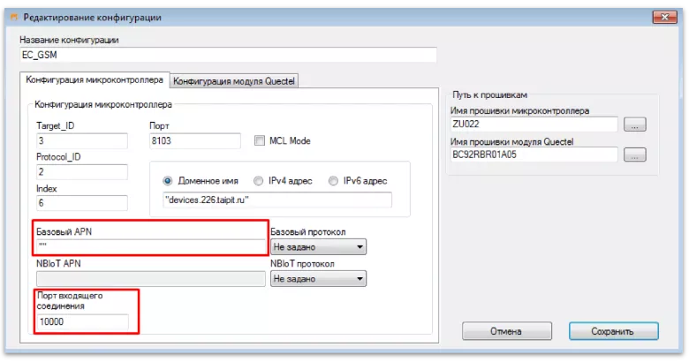
Task: Close the configuration editing window
Action: pos(661,17)
